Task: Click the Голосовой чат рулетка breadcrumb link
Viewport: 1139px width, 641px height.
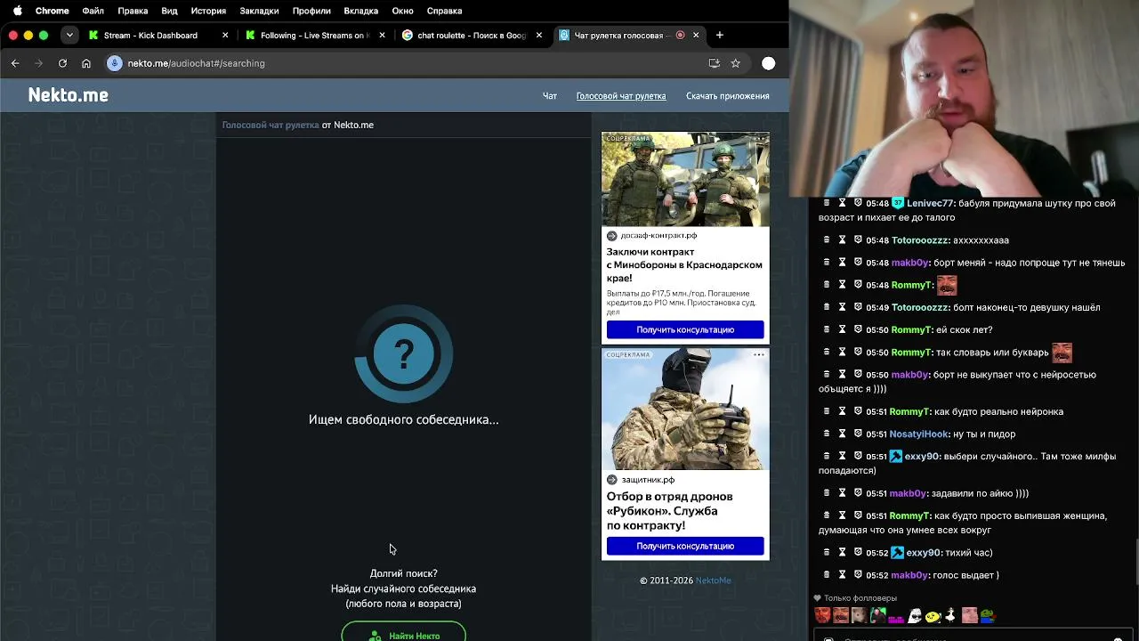Action: coord(271,125)
